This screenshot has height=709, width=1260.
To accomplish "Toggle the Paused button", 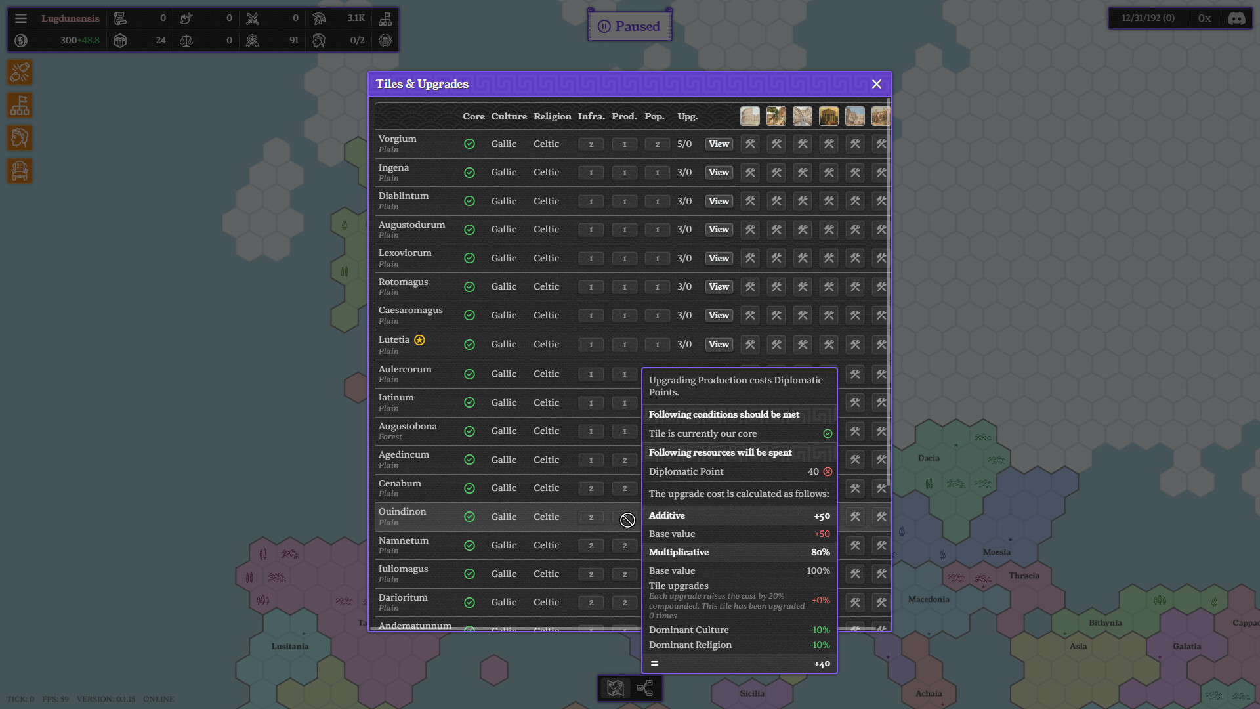I will [x=629, y=25].
